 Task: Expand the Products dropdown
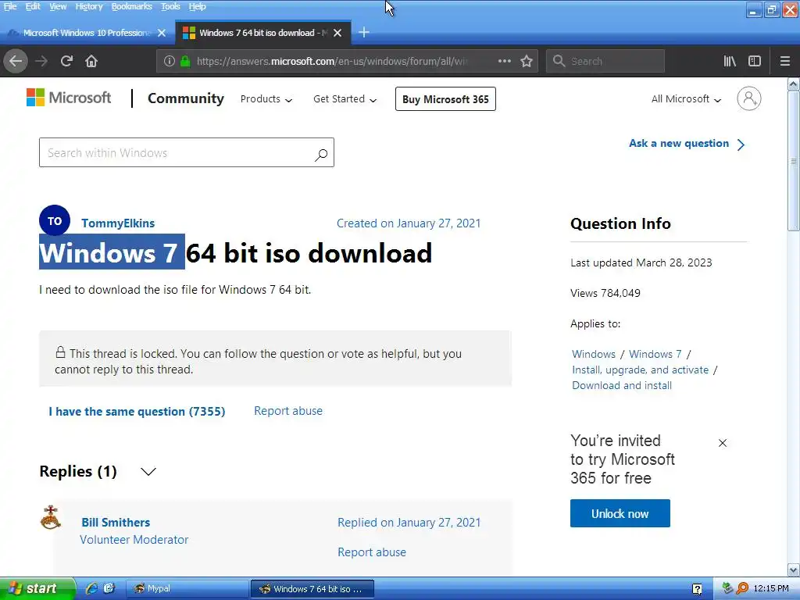266,99
